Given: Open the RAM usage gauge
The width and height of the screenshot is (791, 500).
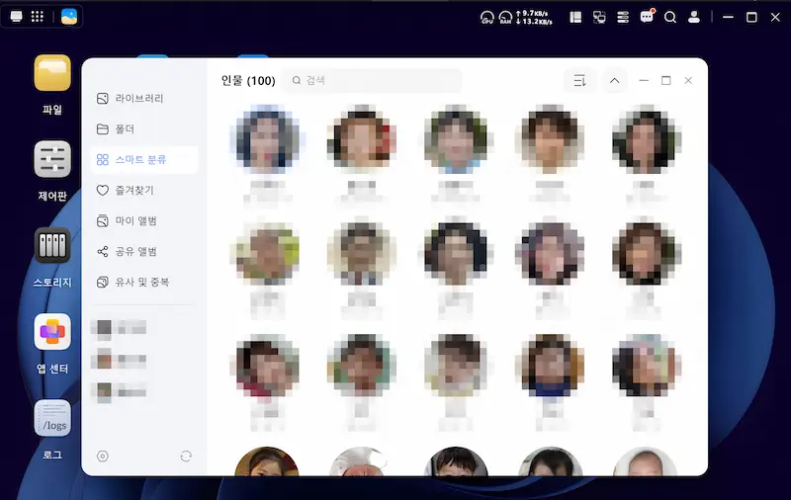Looking at the screenshot, I should tap(505, 18).
